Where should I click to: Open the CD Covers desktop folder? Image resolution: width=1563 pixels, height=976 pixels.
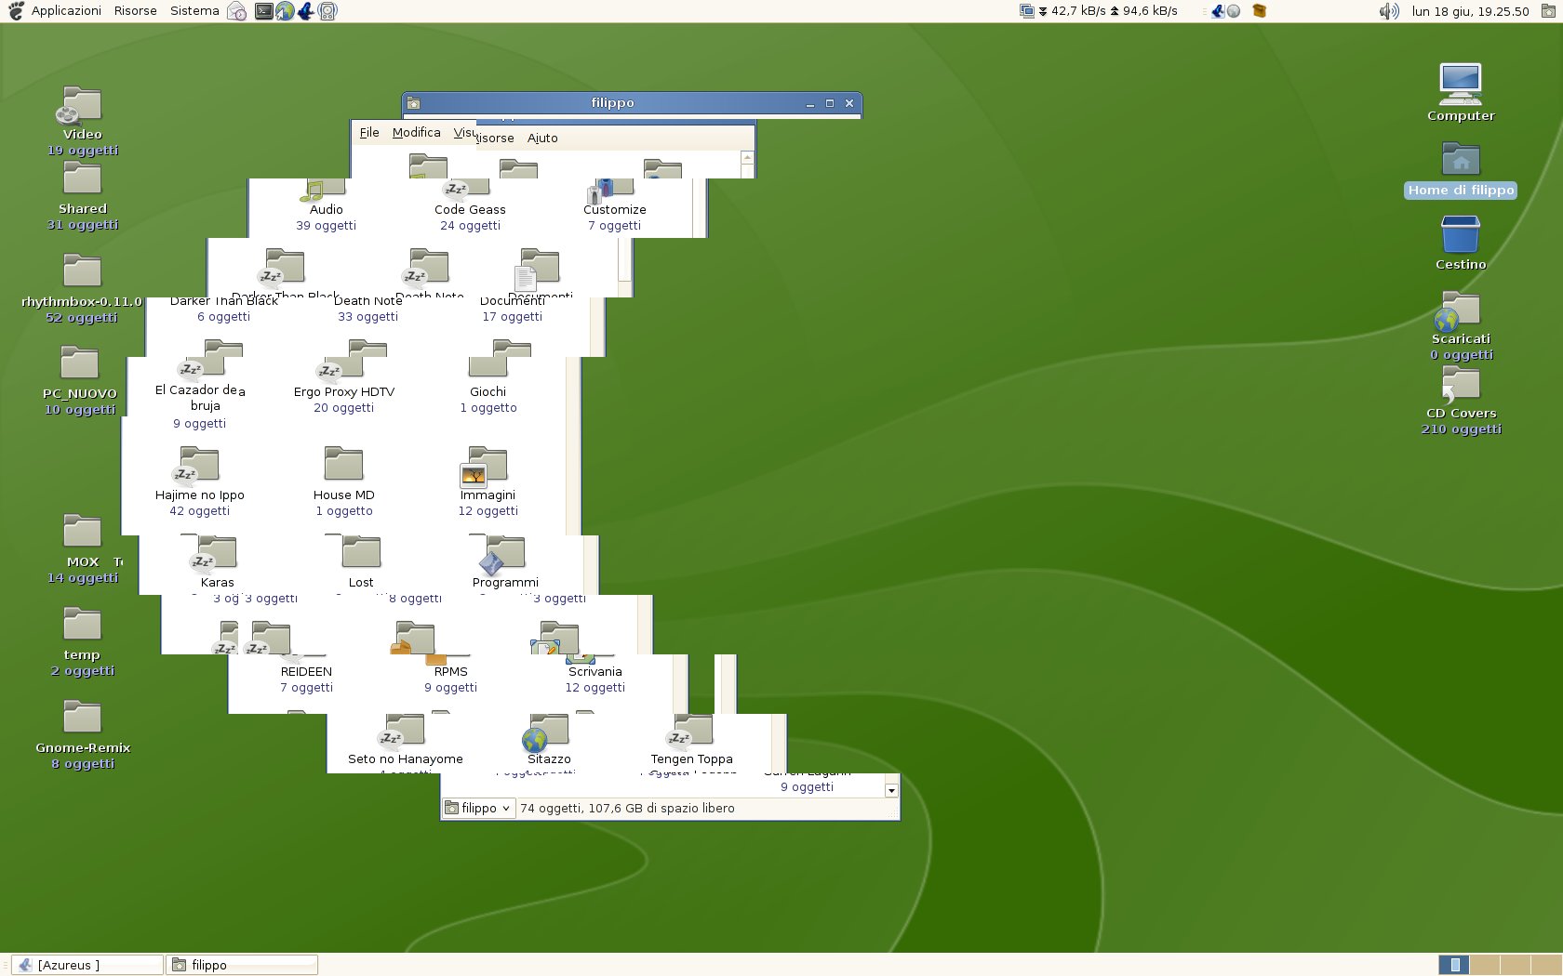tap(1460, 385)
